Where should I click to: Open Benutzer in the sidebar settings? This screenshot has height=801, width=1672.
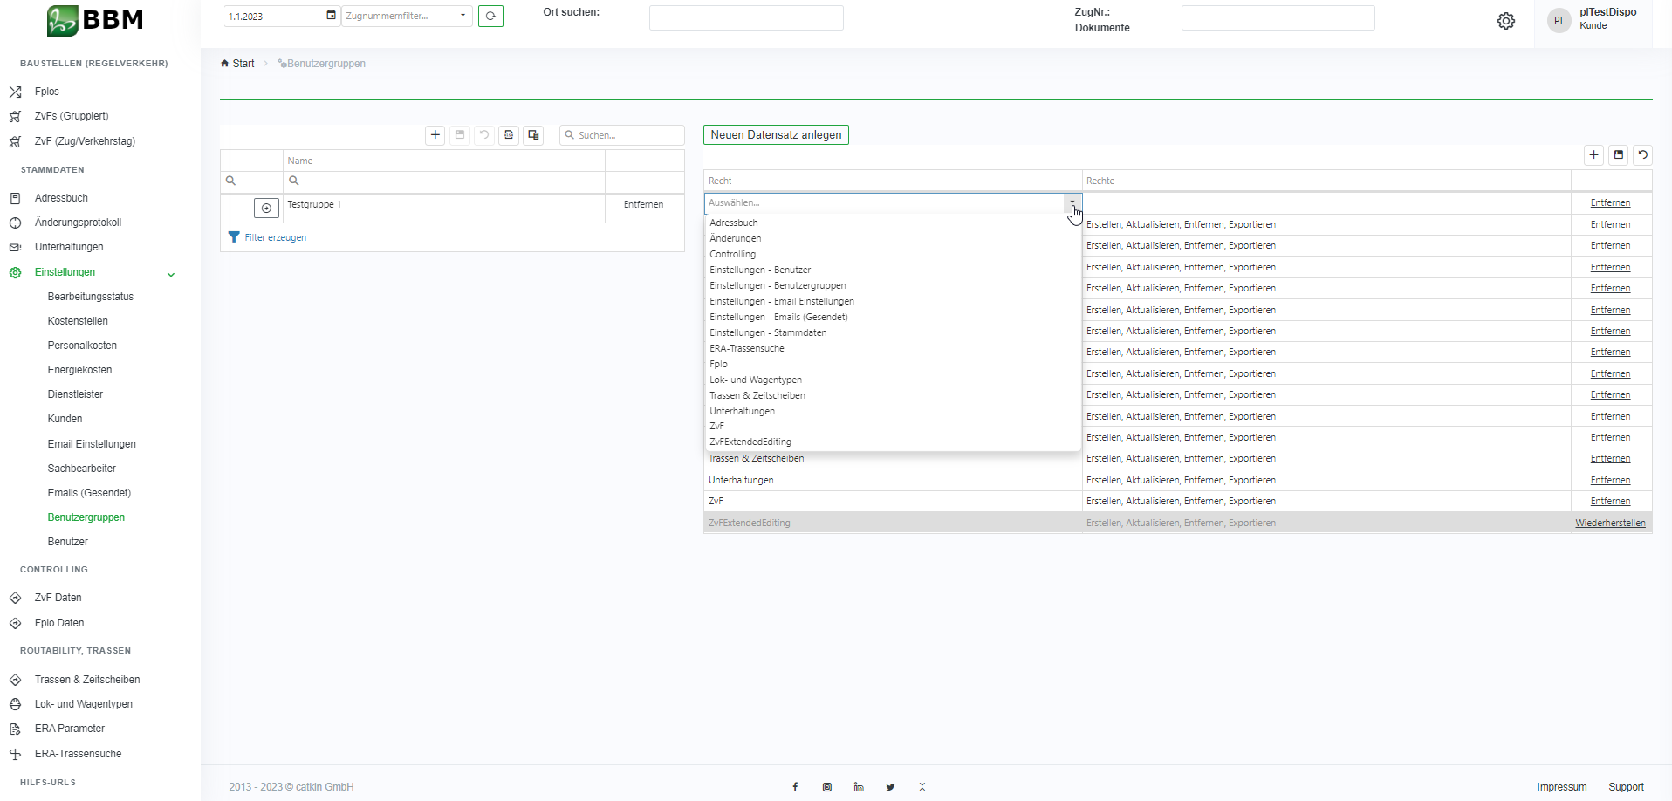[x=68, y=542]
